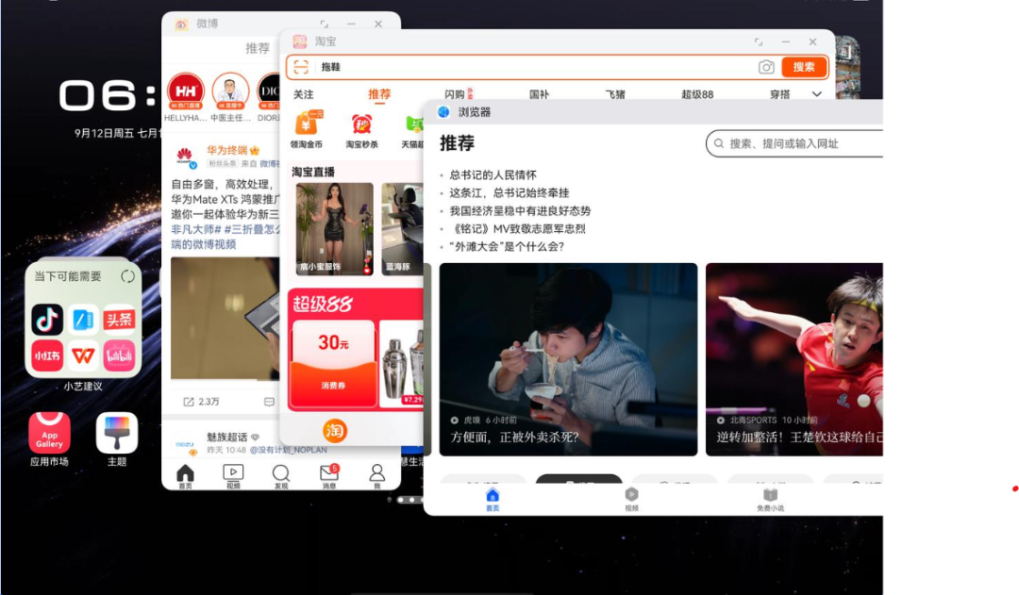Open bilibili from the suggestions widget
This screenshot has width=1019, height=595.
click(x=119, y=355)
